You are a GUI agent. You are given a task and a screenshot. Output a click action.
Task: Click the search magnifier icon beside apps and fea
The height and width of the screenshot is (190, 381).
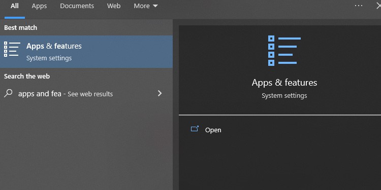click(x=8, y=93)
